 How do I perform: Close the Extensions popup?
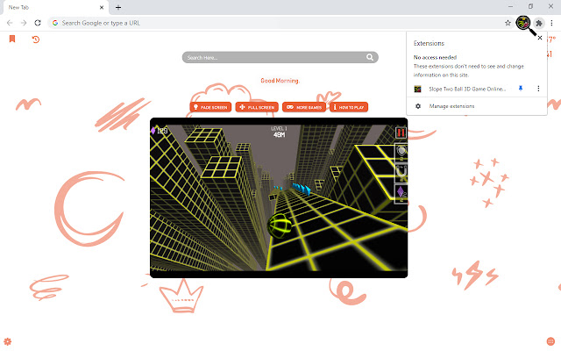pyautogui.click(x=540, y=38)
